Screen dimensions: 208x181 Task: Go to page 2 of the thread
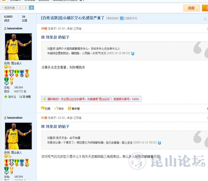click(x=26, y=8)
